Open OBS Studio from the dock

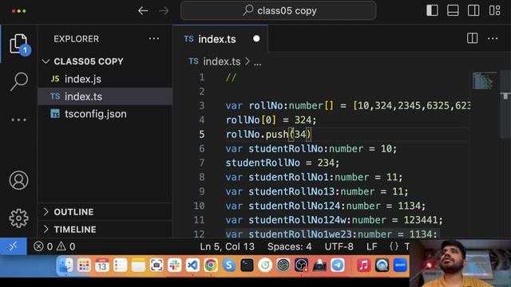coord(301,265)
